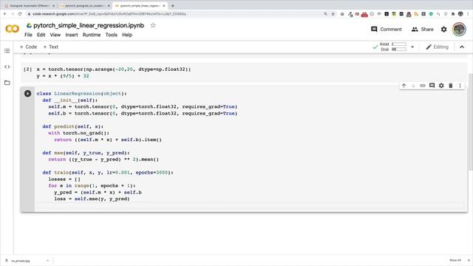Viewport: 473px width, 266px height.
Task: Click 'class LinearRegression(object):' line
Action: click(81, 94)
